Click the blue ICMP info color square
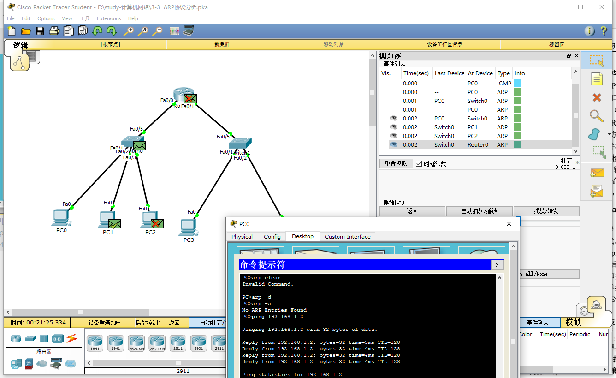 pyautogui.click(x=518, y=84)
